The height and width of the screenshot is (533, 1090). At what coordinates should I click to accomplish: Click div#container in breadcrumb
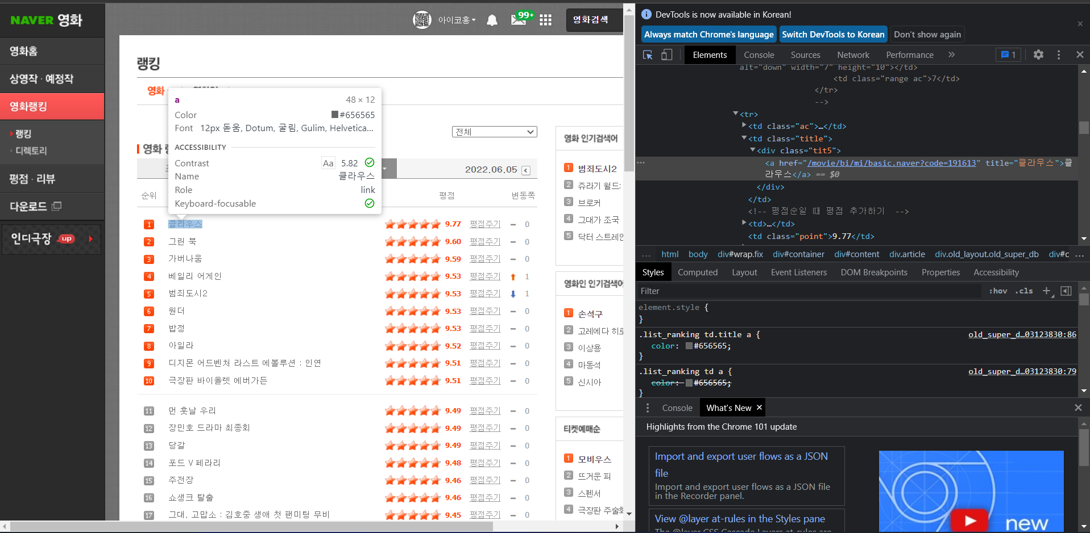coord(798,254)
